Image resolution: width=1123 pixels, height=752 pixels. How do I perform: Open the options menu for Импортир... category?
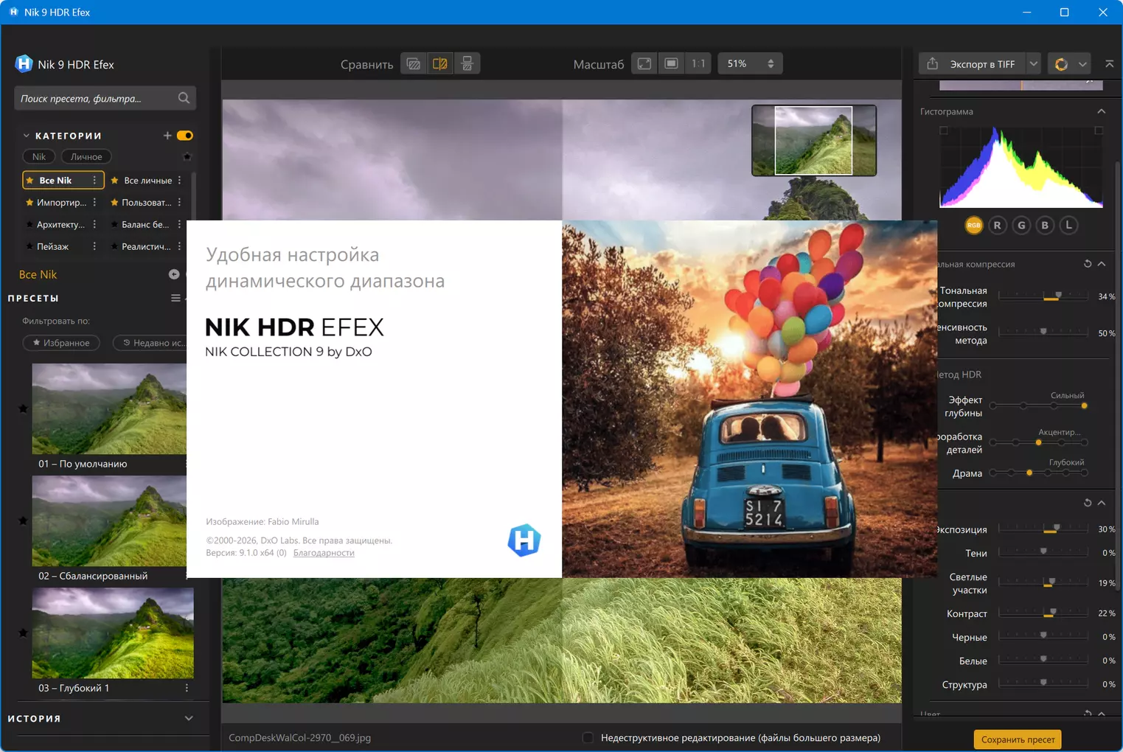coord(94,202)
